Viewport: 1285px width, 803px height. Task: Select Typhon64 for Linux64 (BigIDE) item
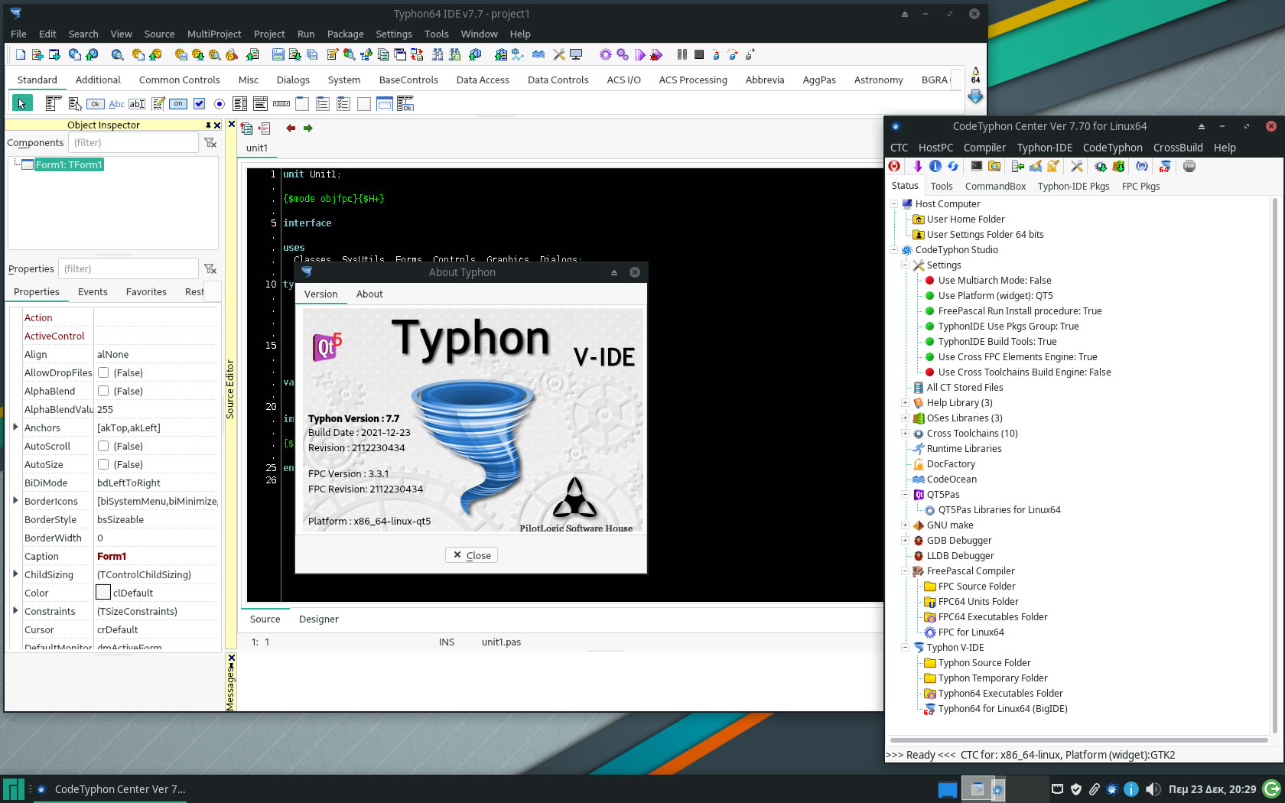click(1003, 708)
